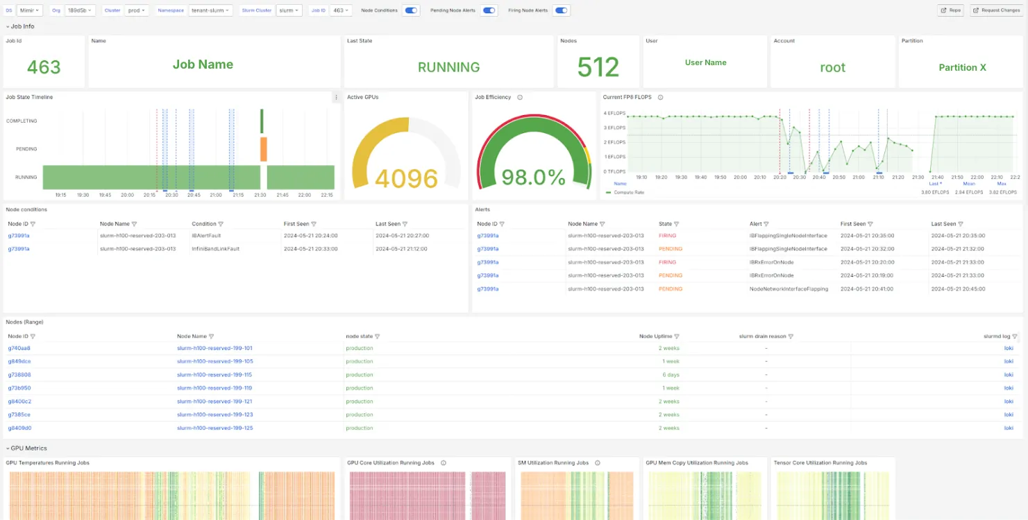Viewport: 1028px width, 520px height.
Task: Click the Nodes count 512
Action: (598, 67)
